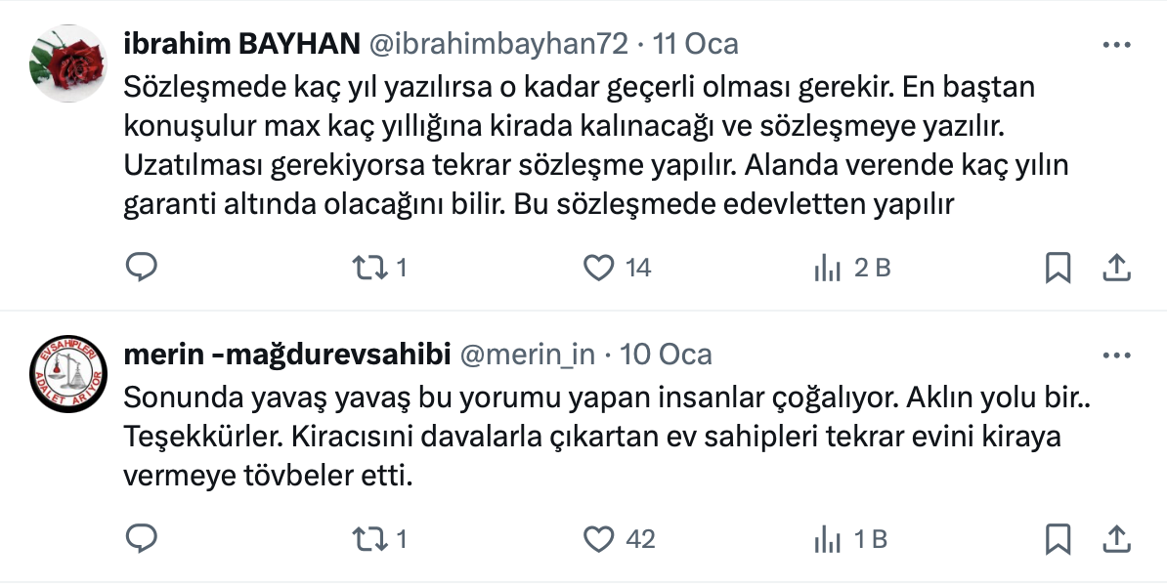Screen dimensions: 1167x586
Task: Bookmark ibrahim BAYHAN's tweet
Action: [x=1058, y=267]
